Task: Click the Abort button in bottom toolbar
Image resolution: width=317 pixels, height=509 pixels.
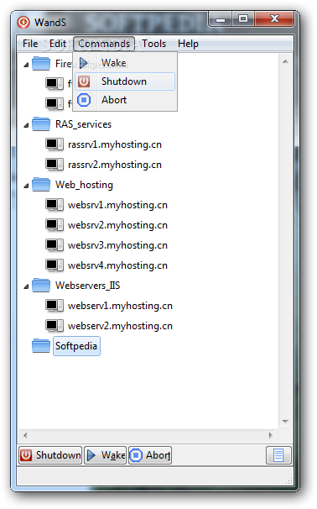Action: point(150,455)
